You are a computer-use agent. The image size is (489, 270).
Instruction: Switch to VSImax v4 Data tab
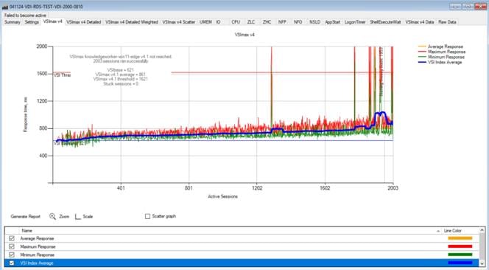click(420, 22)
